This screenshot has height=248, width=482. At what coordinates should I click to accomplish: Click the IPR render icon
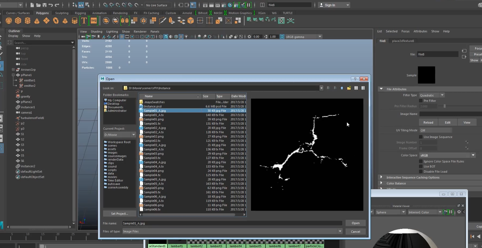[218, 5]
